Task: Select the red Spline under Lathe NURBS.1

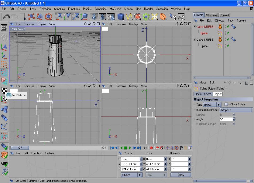Action: [x=204, y=33]
